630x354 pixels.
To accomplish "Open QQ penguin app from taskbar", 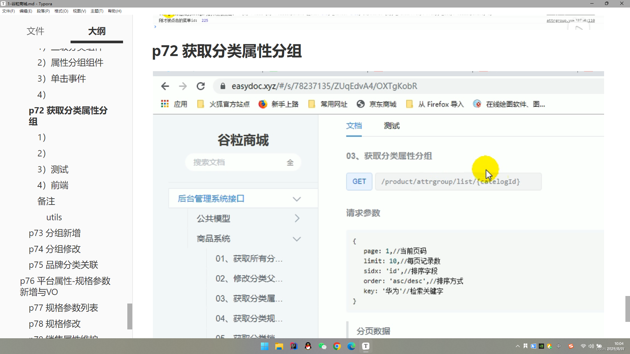I will pyautogui.click(x=308, y=346).
